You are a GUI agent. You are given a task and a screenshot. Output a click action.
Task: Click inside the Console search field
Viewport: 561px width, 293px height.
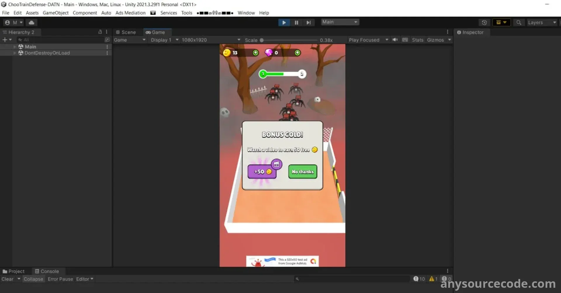click(x=351, y=279)
